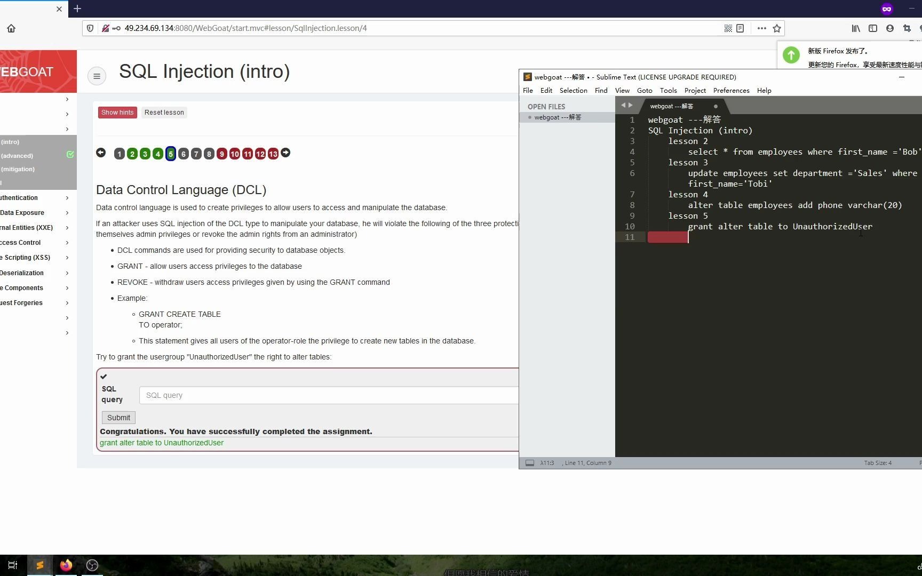Open lesson page 9

(222, 154)
